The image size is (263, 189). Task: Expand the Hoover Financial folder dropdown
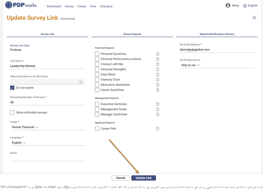click(26, 127)
